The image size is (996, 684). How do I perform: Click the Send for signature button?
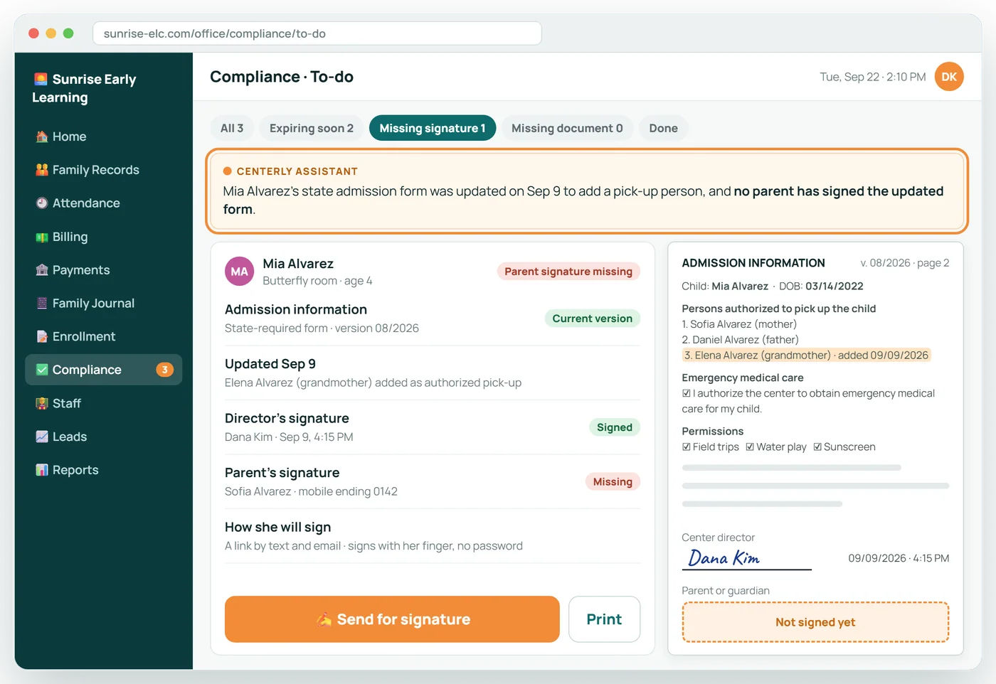click(392, 619)
